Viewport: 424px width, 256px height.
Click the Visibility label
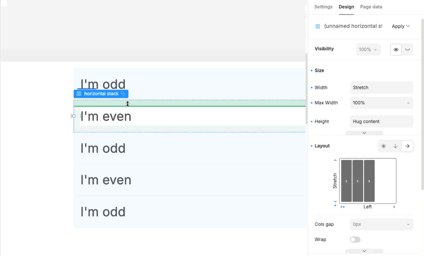pyautogui.click(x=324, y=49)
